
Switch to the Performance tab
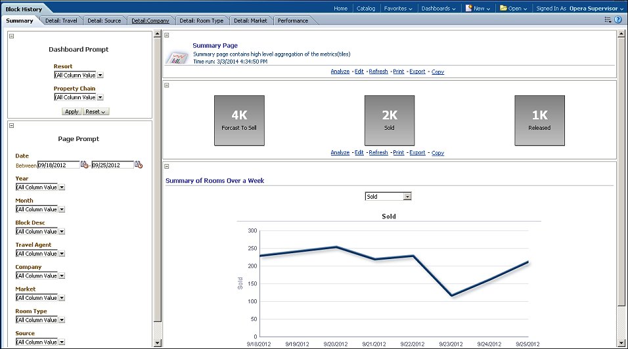pyautogui.click(x=292, y=21)
